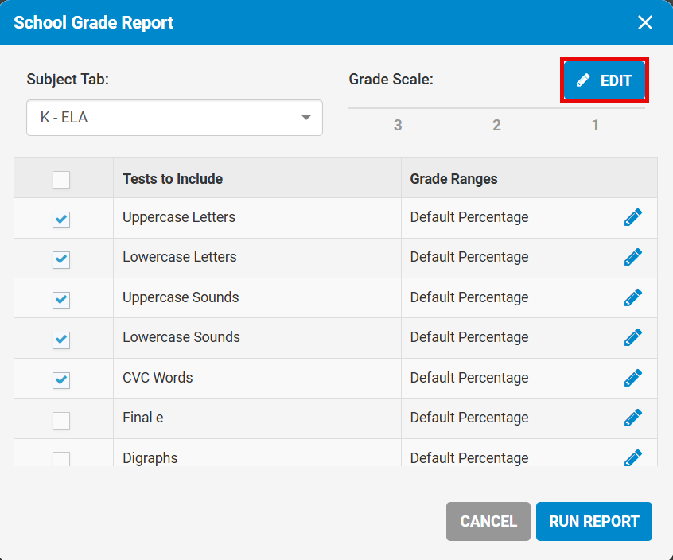Click the pencil icon inside the EDIT button
The width and height of the screenshot is (673, 560).
click(x=583, y=80)
